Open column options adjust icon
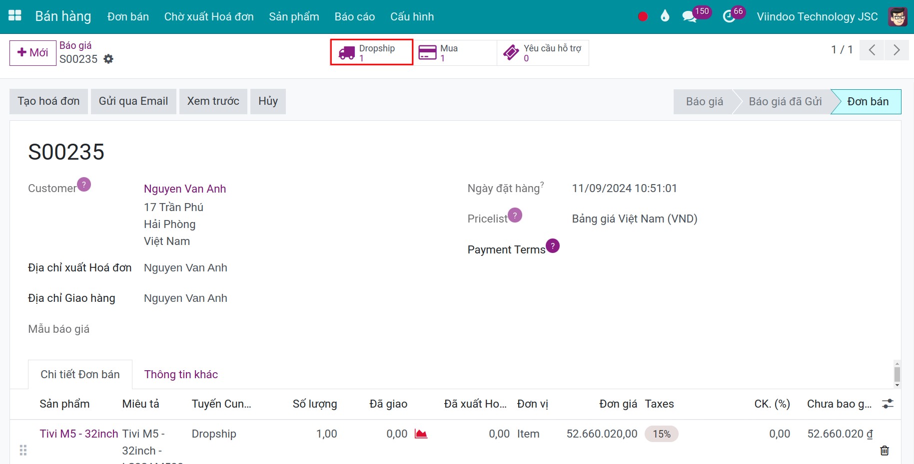The width and height of the screenshot is (914, 464). pyautogui.click(x=888, y=404)
